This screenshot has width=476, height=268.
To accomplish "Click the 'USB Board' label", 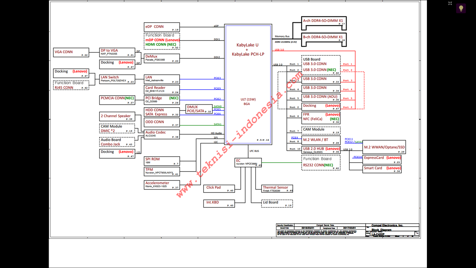I will point(312,59).
